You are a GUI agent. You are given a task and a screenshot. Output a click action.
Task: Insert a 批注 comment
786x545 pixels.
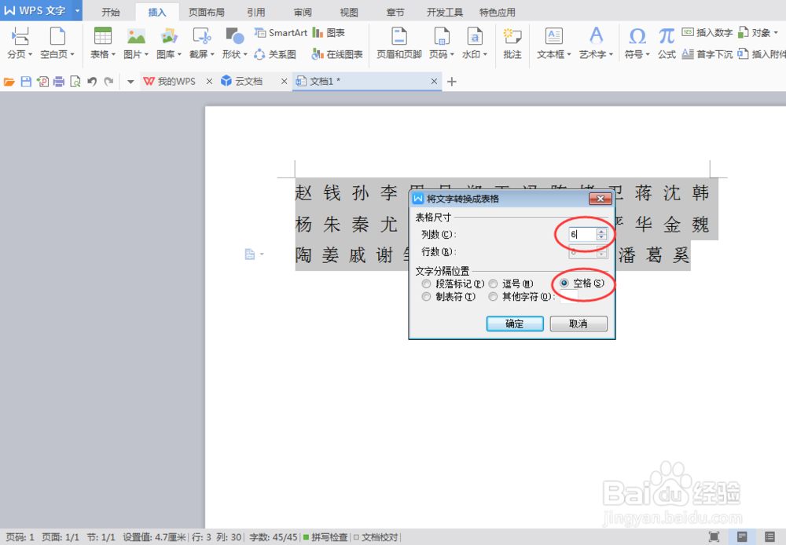point(512,43)
